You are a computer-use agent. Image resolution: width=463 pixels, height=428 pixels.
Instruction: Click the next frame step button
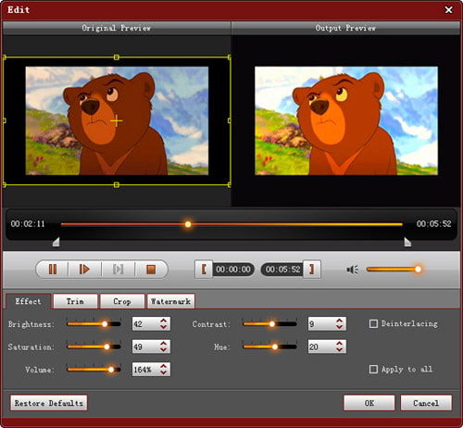[118, 270]
